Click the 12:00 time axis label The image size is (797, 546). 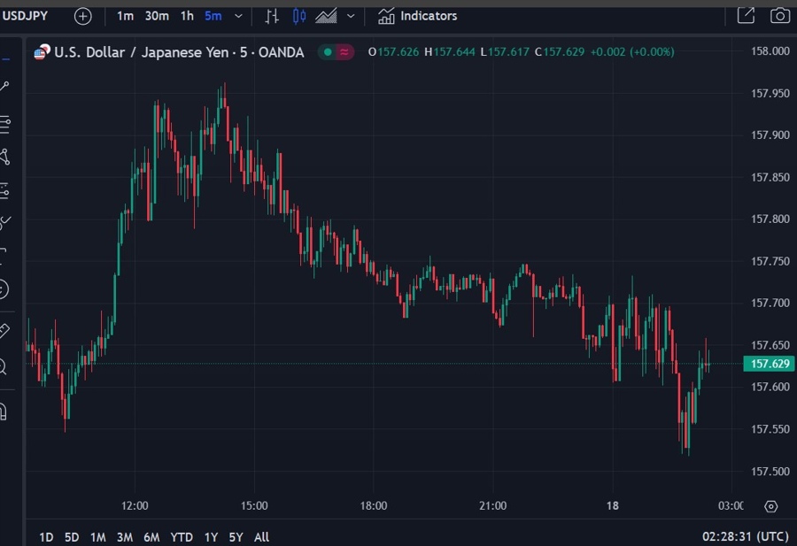(x=135, y=506)
